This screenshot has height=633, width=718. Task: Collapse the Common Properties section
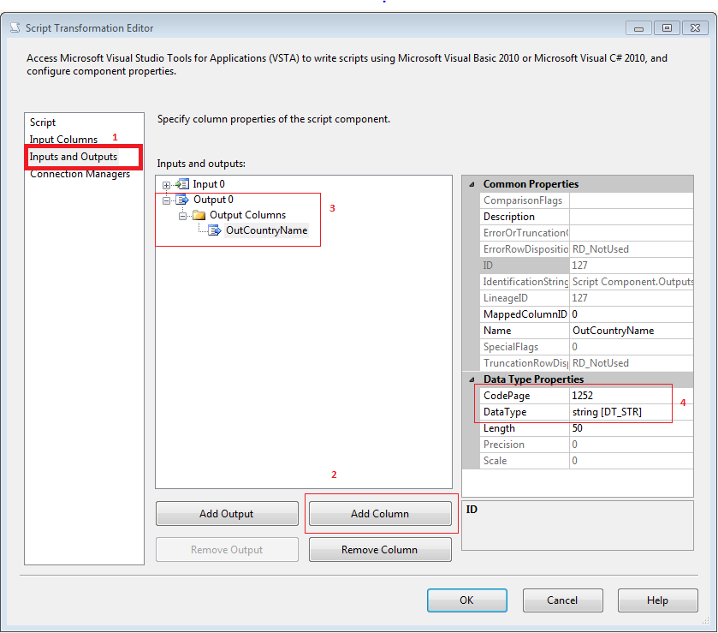coord(471,183)
